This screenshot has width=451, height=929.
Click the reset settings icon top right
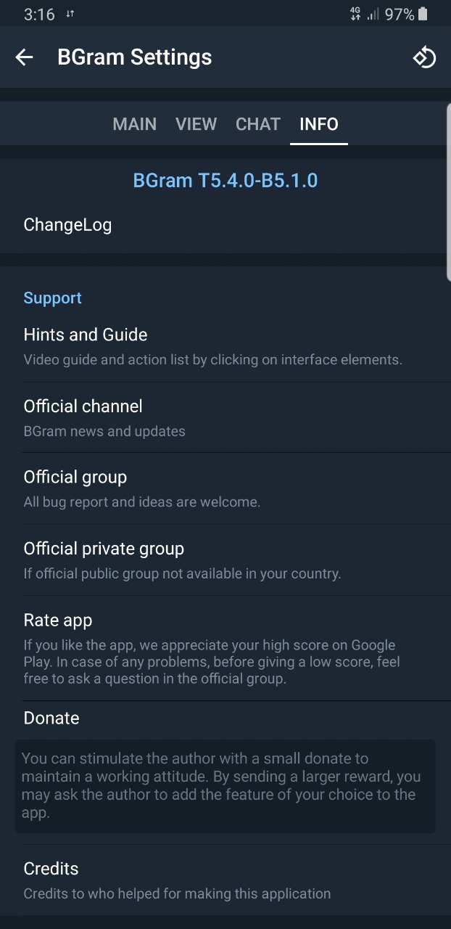click(424, 57)
